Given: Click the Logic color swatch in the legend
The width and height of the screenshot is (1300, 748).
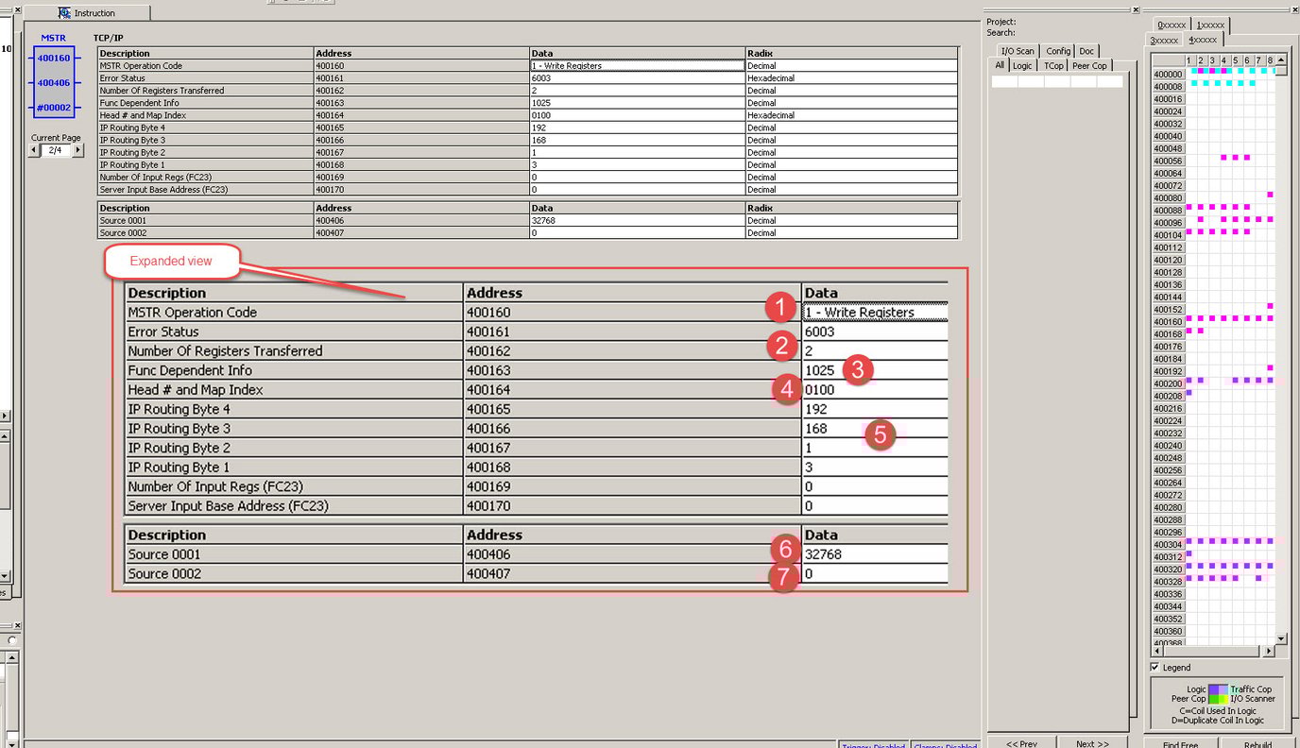Looking at the screenshot, I should point(1213,688).
